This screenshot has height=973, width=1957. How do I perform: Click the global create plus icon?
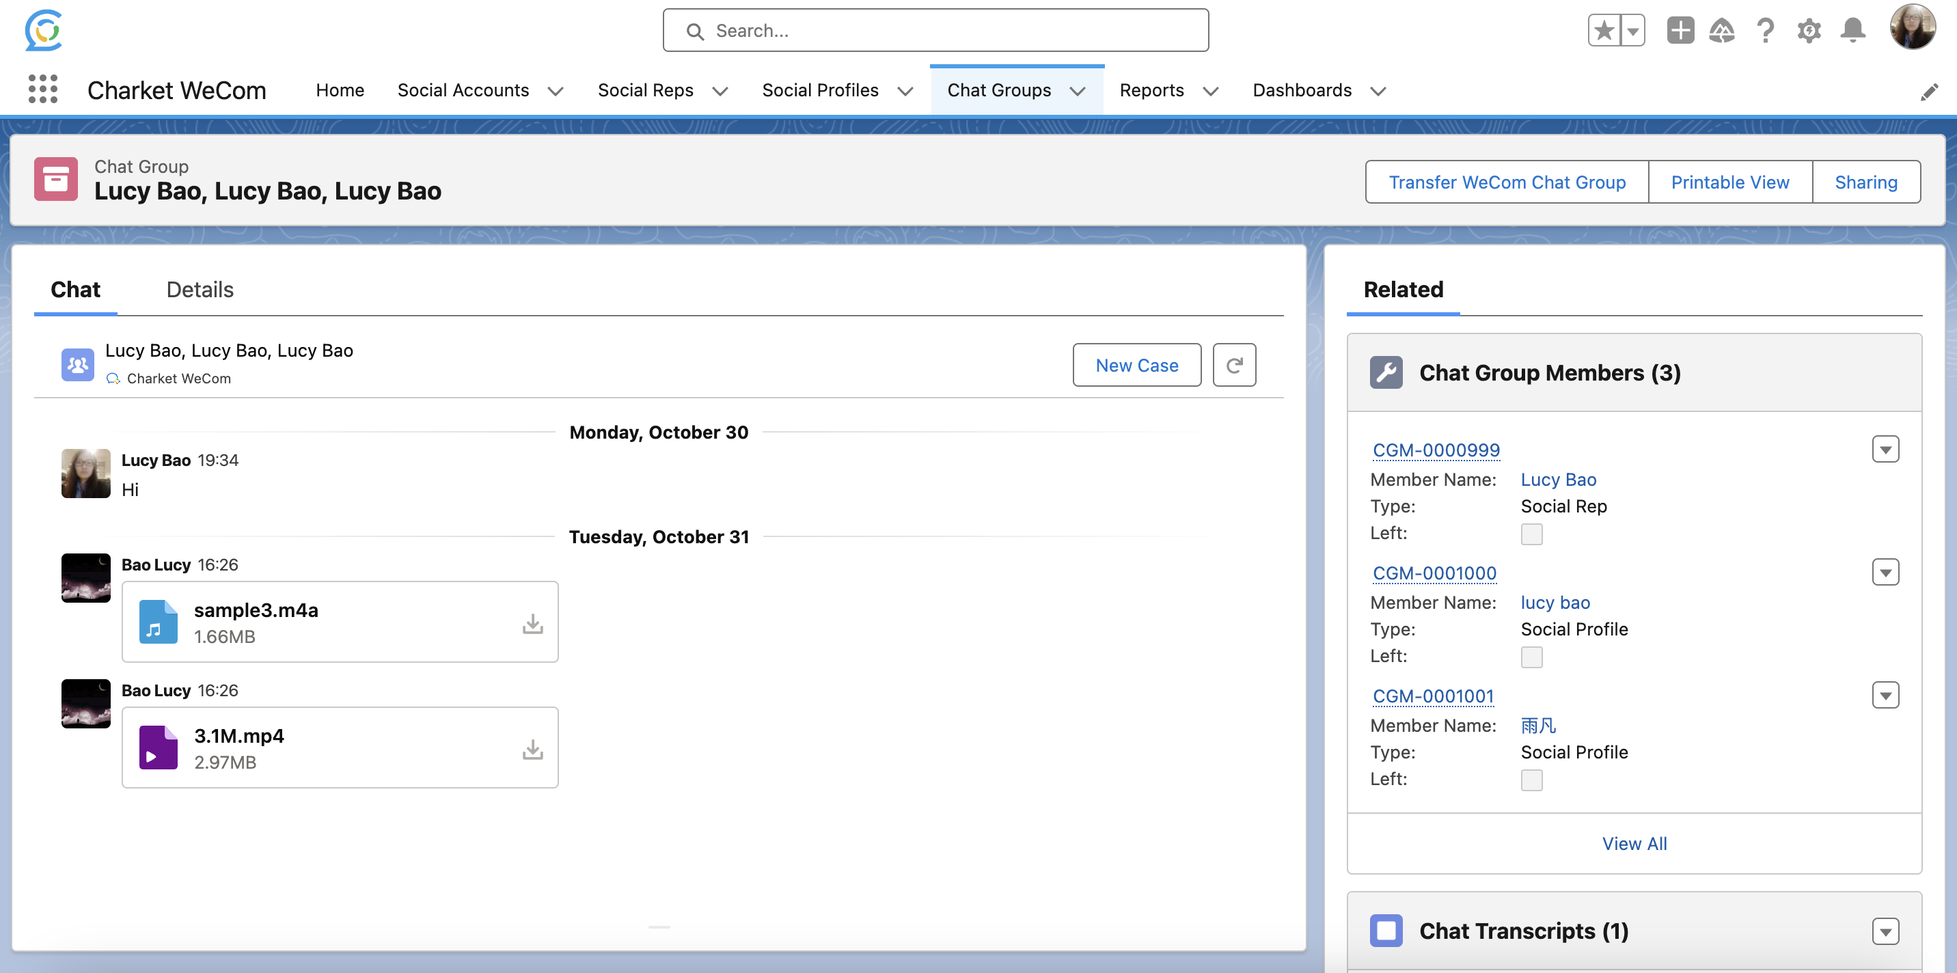[1680, 30]
